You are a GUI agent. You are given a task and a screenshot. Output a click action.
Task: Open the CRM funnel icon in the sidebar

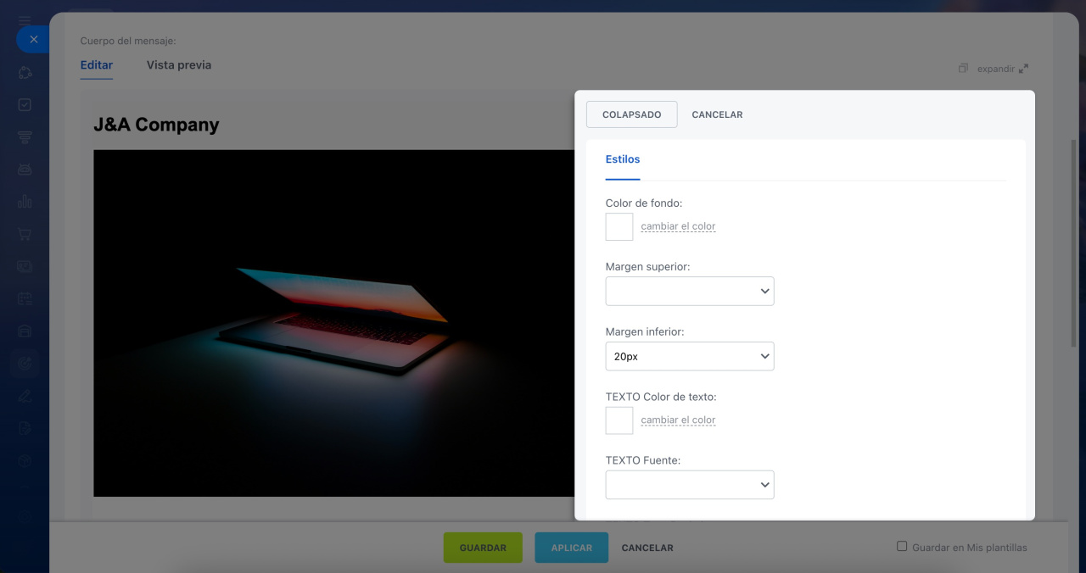(x=25, y=137)
